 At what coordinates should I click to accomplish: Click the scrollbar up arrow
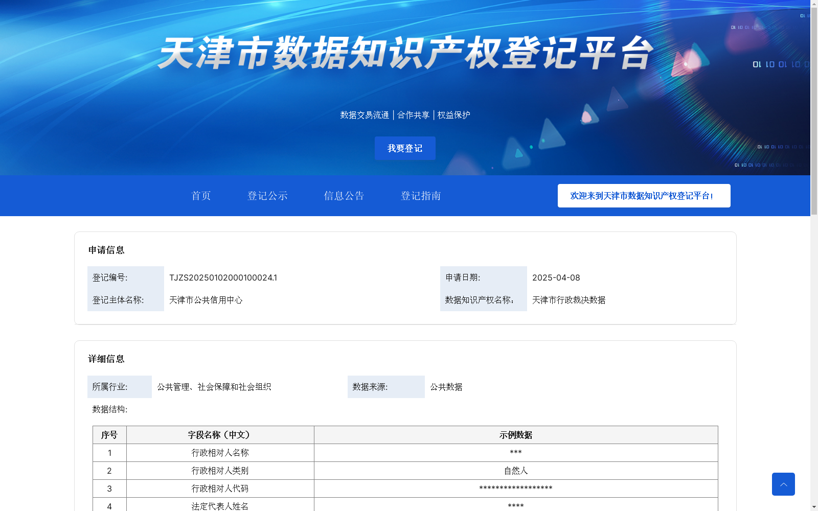pos(814,3)
